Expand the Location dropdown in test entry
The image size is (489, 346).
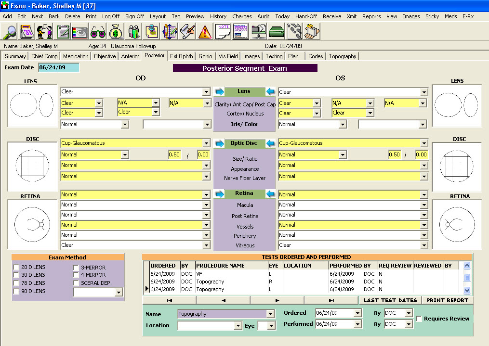(238, 326)
